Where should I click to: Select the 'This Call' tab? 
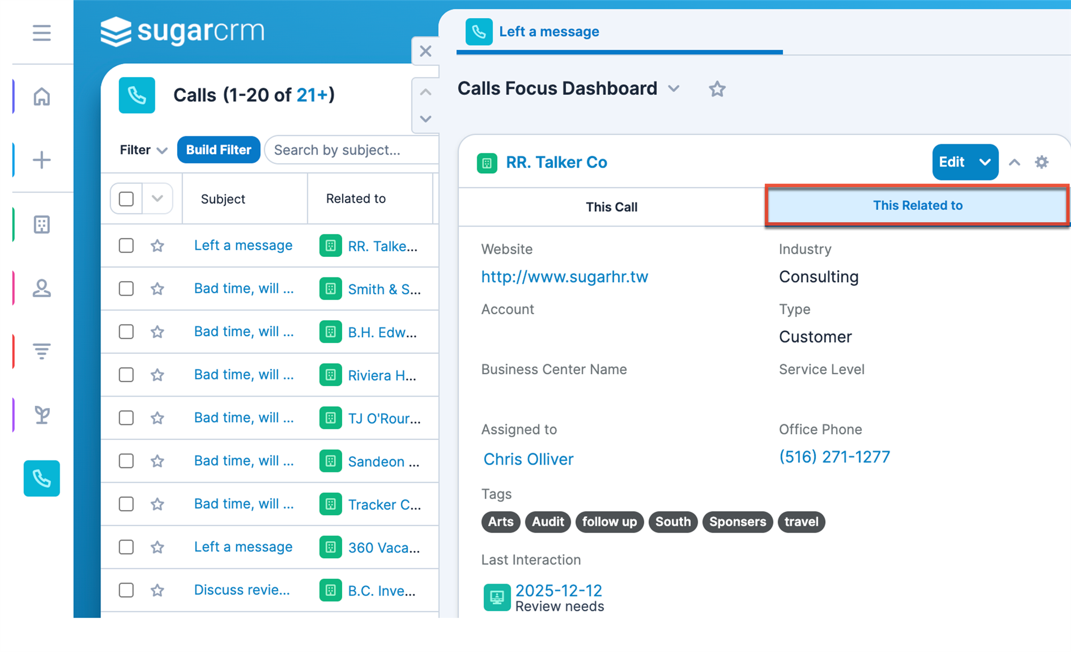pyautogui.click(x=611, y=207)
